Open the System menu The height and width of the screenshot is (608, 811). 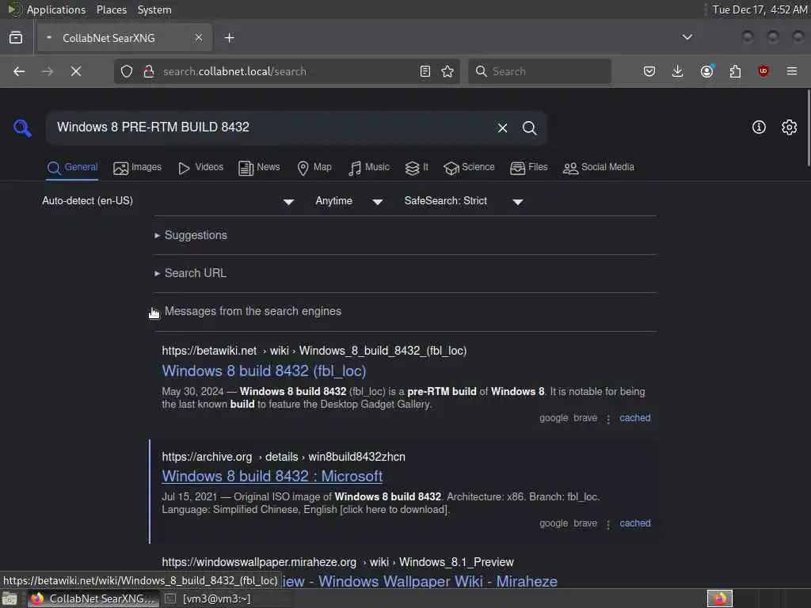pos(154,9)
